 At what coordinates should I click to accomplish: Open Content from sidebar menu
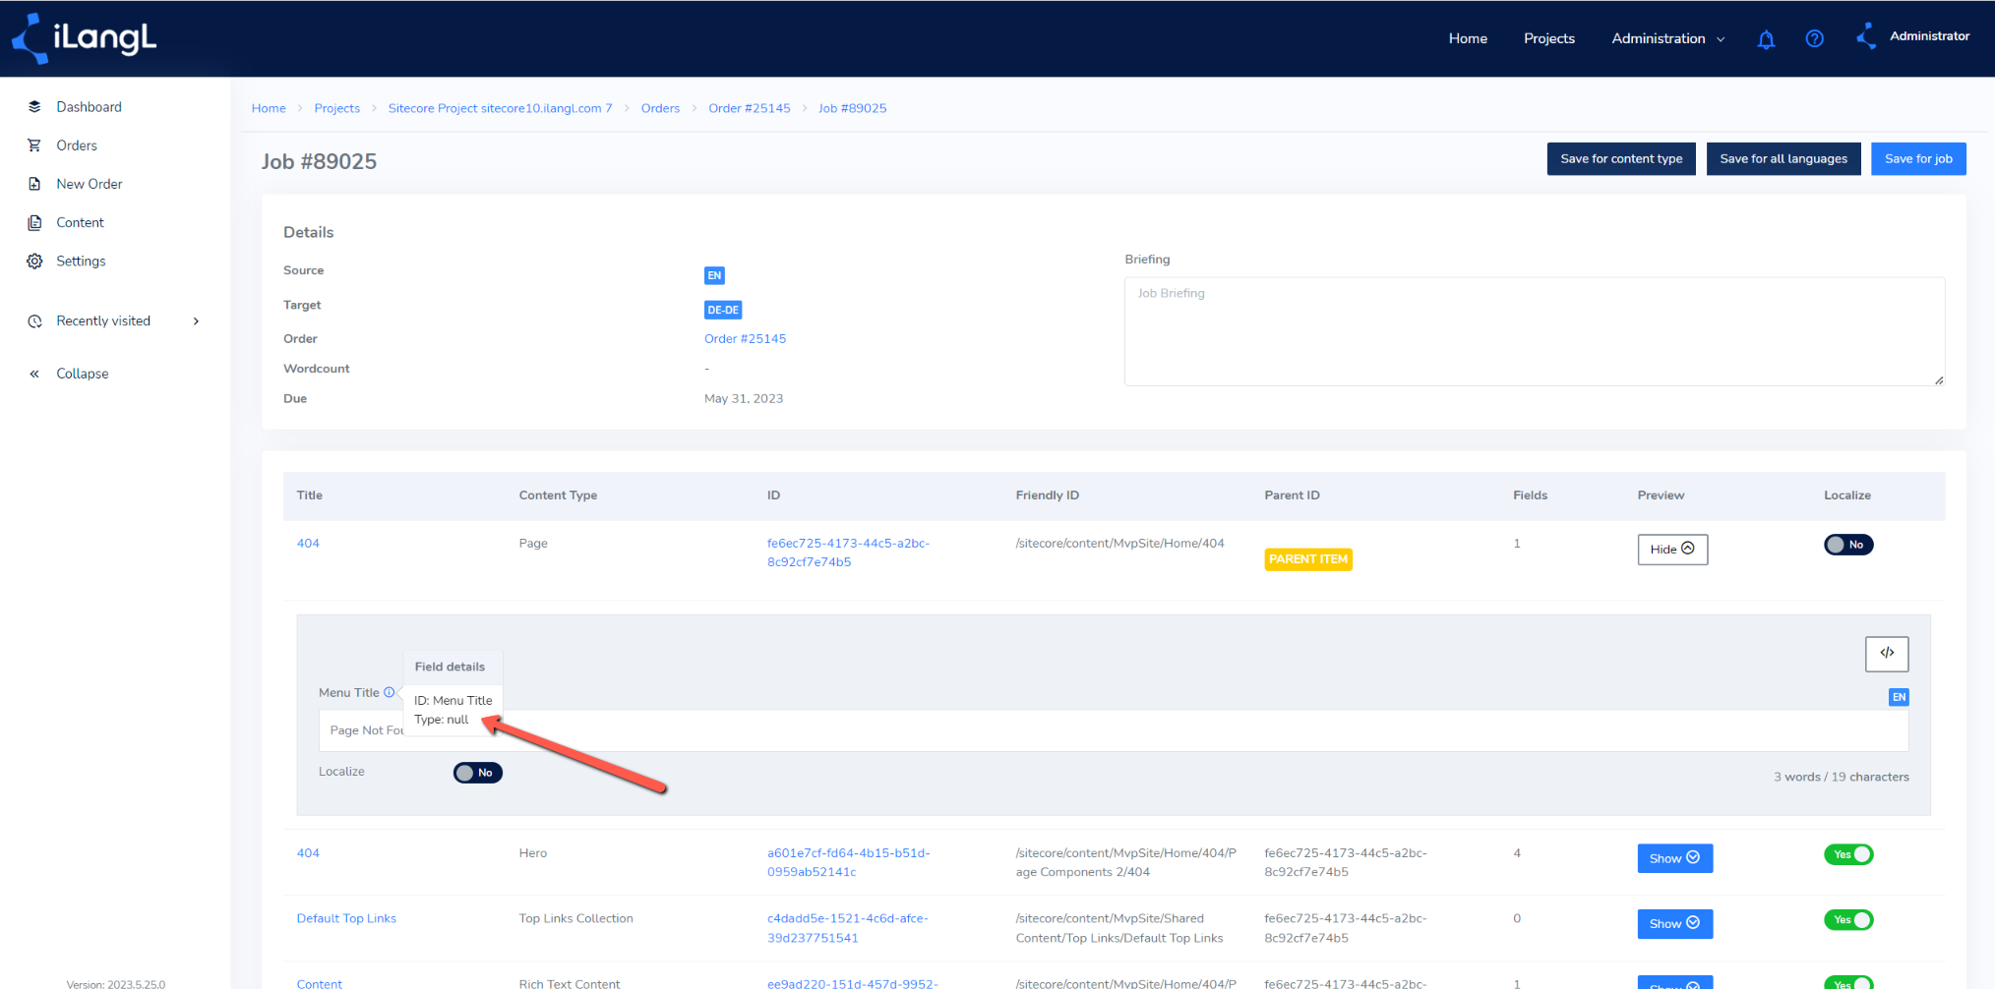coord(80,222)
